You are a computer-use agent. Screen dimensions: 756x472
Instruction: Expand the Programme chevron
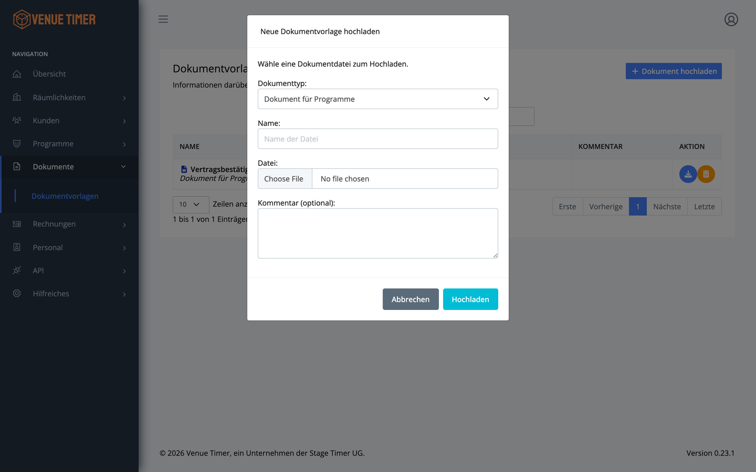click(x=124, y=144)
